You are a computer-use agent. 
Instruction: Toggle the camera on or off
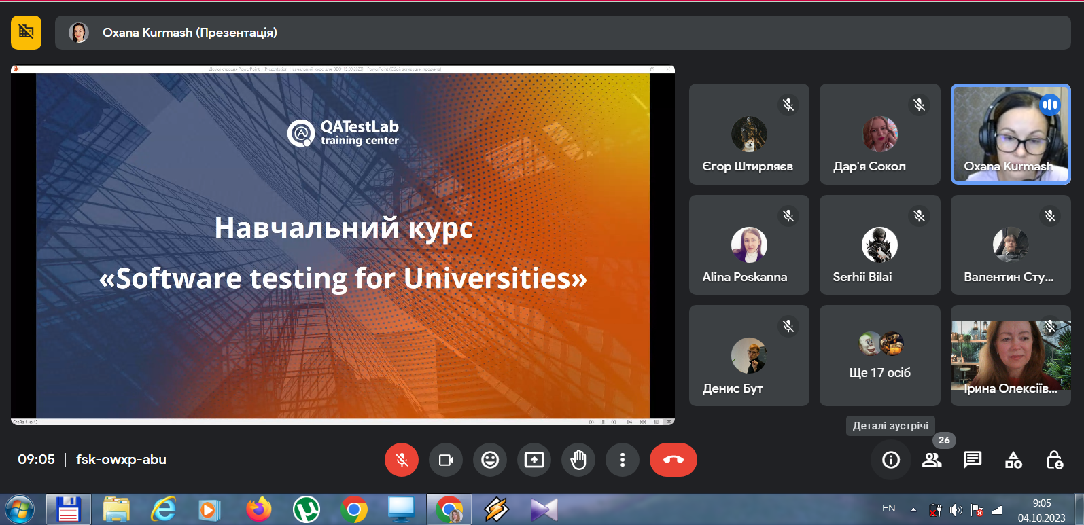(446, 460)
